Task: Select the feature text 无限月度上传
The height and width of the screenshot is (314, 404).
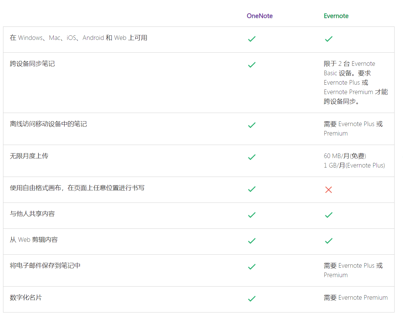Action: (x=29, y=156)
